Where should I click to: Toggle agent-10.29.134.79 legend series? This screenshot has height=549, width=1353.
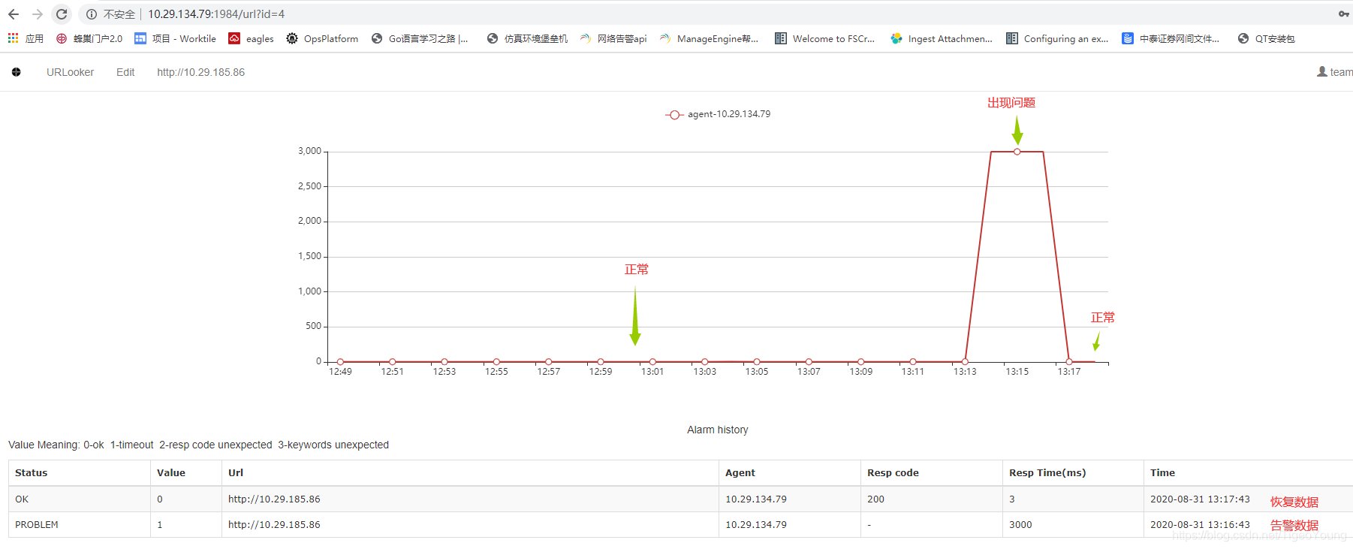click(718, 114)
